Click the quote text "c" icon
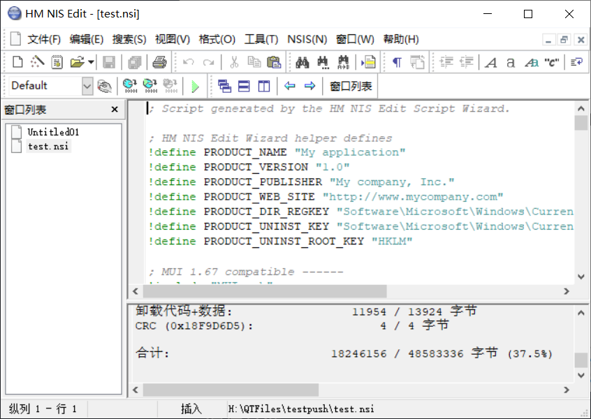 pos(551,61)
